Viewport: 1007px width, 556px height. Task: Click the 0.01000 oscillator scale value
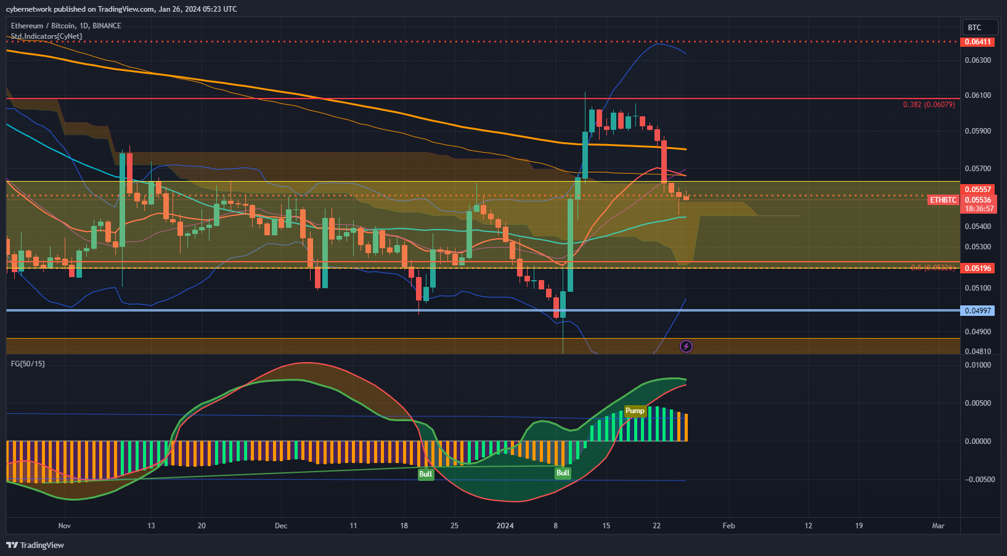click(x=978, y=365)
